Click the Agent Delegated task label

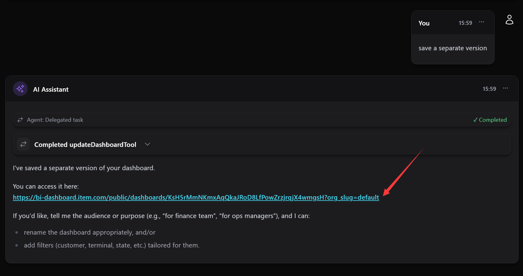point(55,120)
